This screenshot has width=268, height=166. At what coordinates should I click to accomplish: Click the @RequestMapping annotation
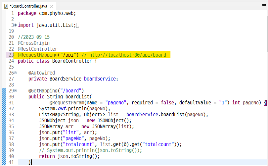click(x=38, y=55)
